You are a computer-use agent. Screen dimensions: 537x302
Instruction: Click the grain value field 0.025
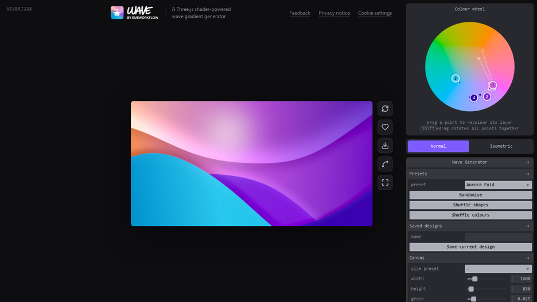tap(522, 299)
